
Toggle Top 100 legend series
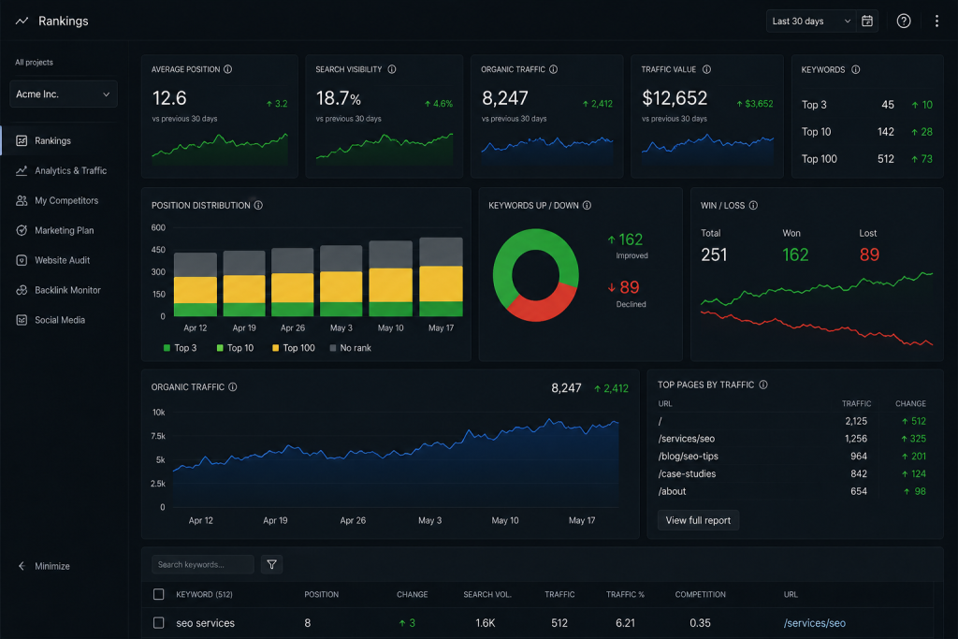[293, 348]
